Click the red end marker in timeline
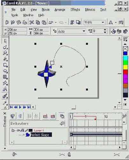 [x=95, y=119]
